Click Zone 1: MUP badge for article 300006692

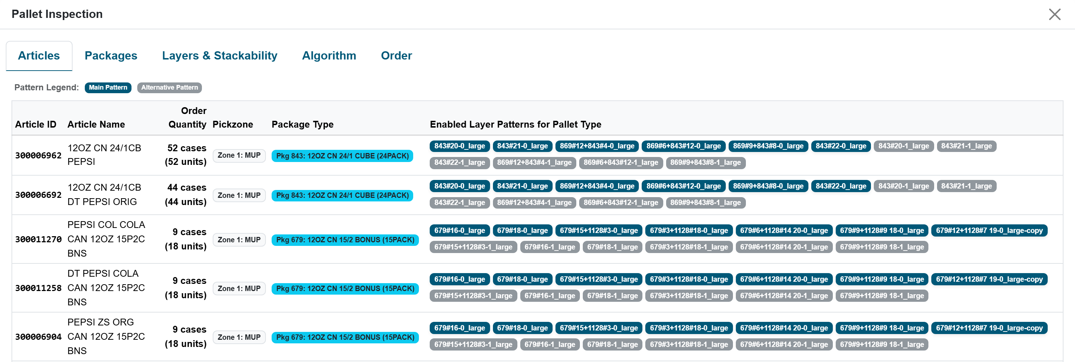click(239, 196)
